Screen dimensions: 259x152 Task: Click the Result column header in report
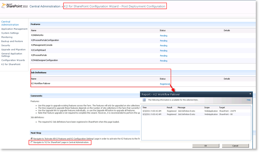(x=169, y=107)
